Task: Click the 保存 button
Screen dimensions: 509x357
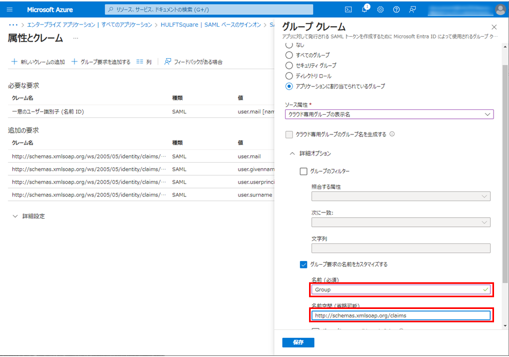Action: click(x=298, y=342)
